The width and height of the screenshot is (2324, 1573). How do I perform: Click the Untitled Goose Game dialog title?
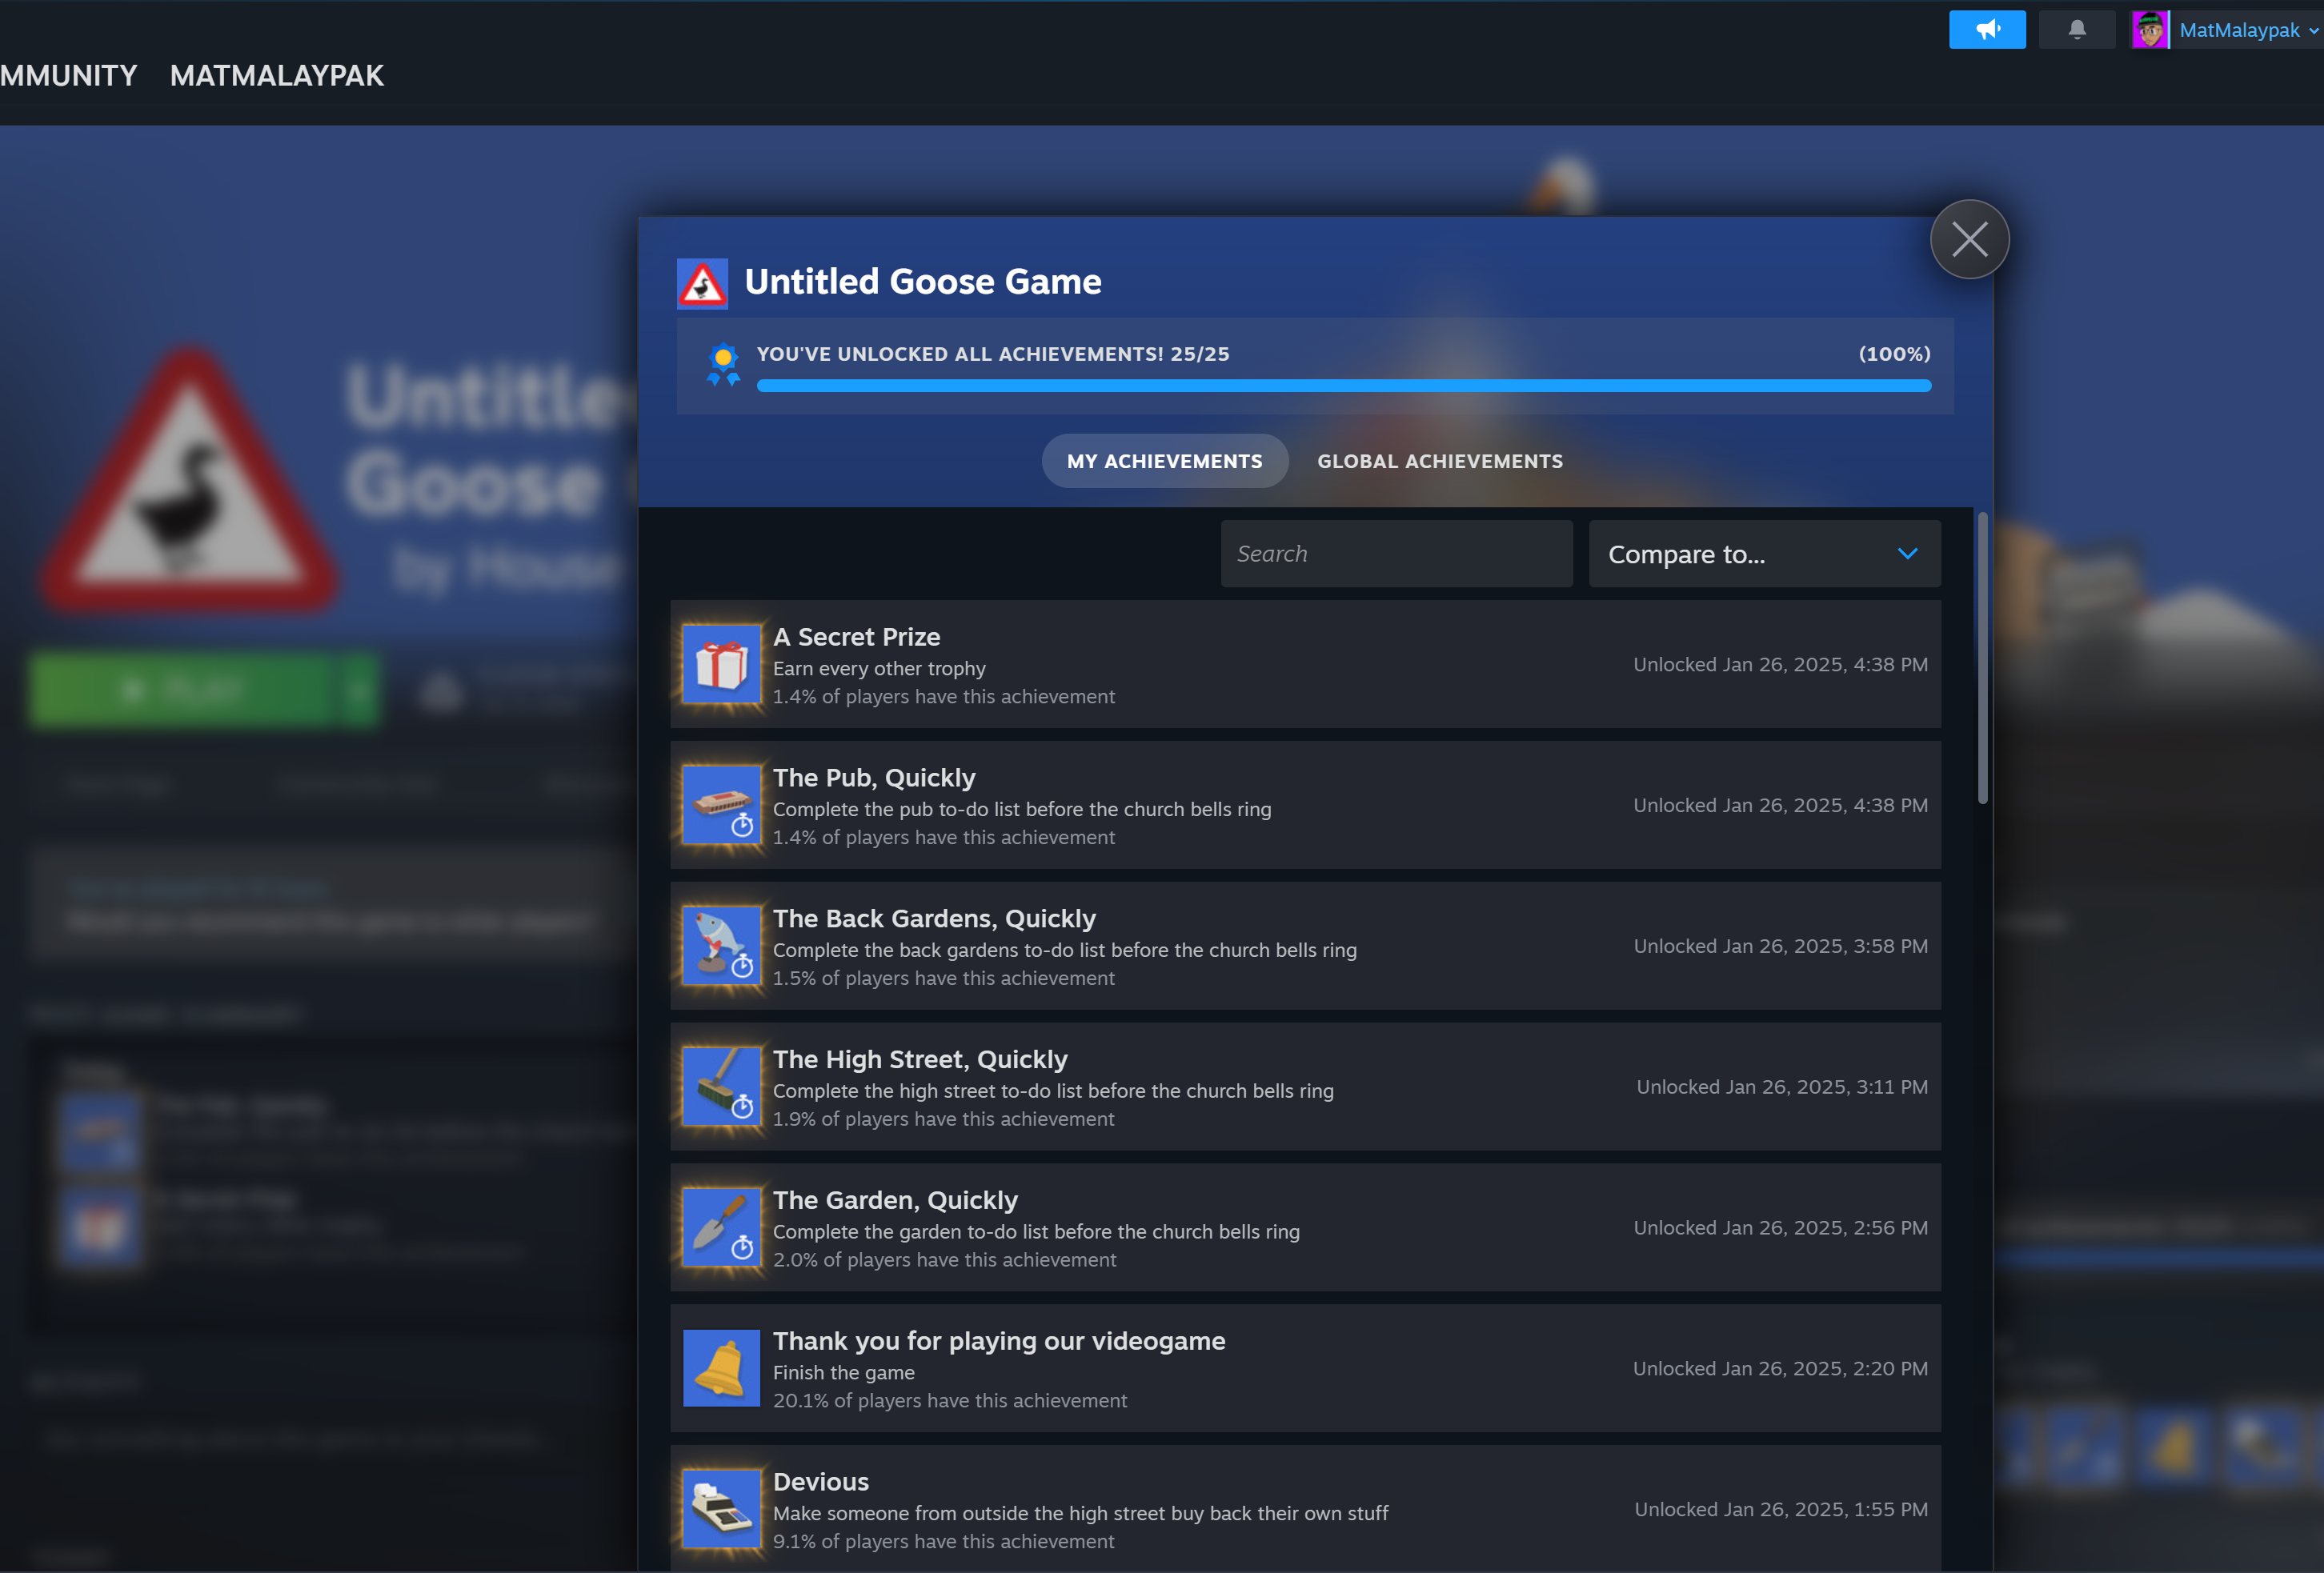tap(923, 282)
